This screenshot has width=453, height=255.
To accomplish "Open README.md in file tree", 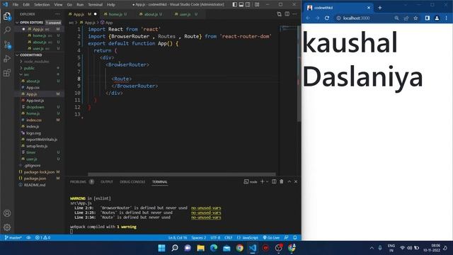I will pyautogui.click(x=35, y=185).
